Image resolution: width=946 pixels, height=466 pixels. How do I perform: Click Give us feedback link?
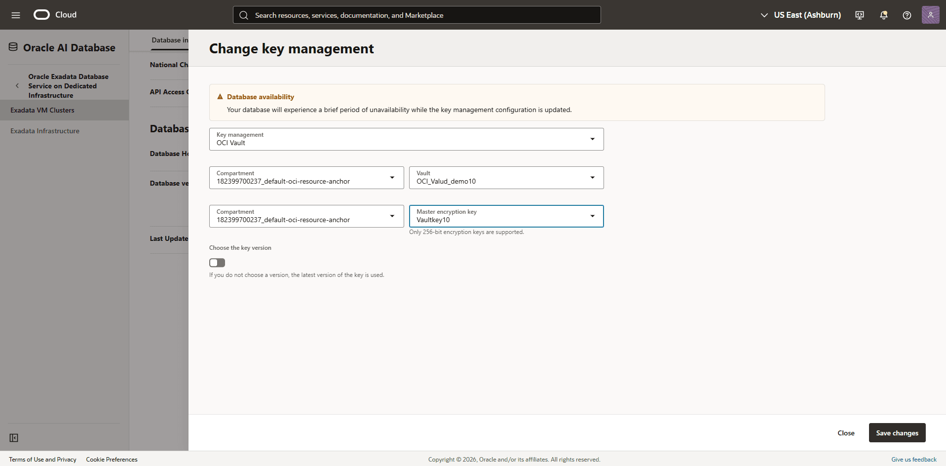point(913,460)
